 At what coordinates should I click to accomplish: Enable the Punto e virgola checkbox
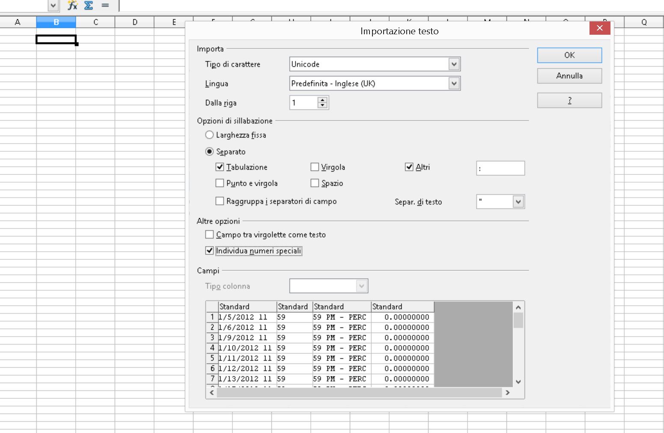[x=220, y=183]
